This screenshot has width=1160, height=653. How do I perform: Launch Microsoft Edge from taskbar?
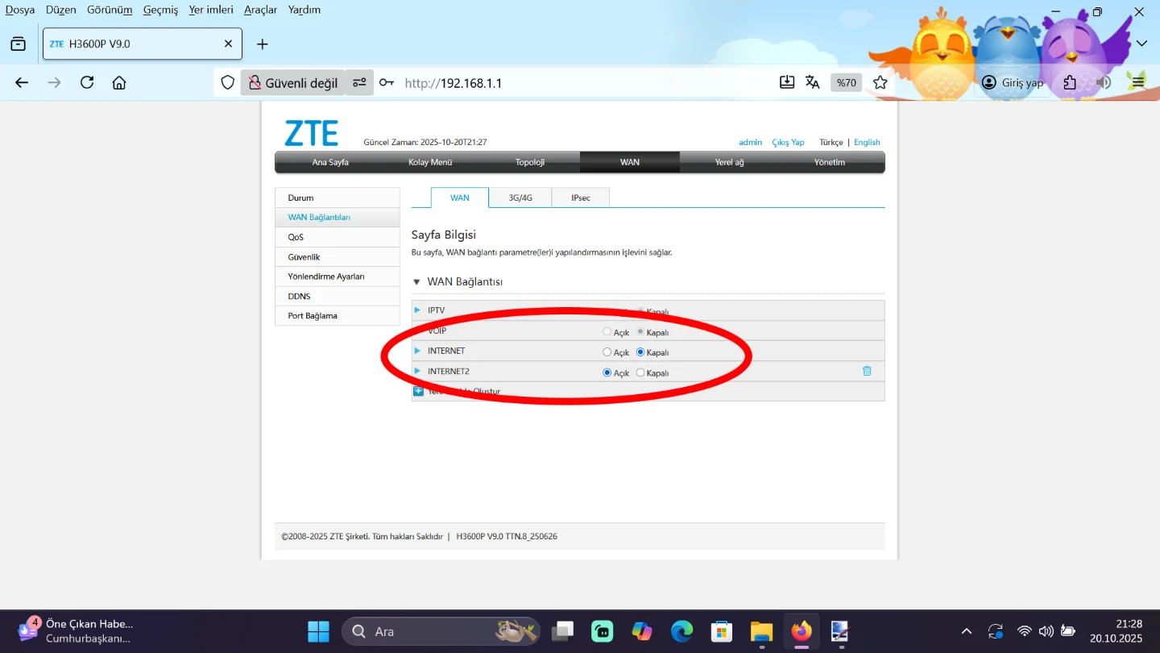681,631
